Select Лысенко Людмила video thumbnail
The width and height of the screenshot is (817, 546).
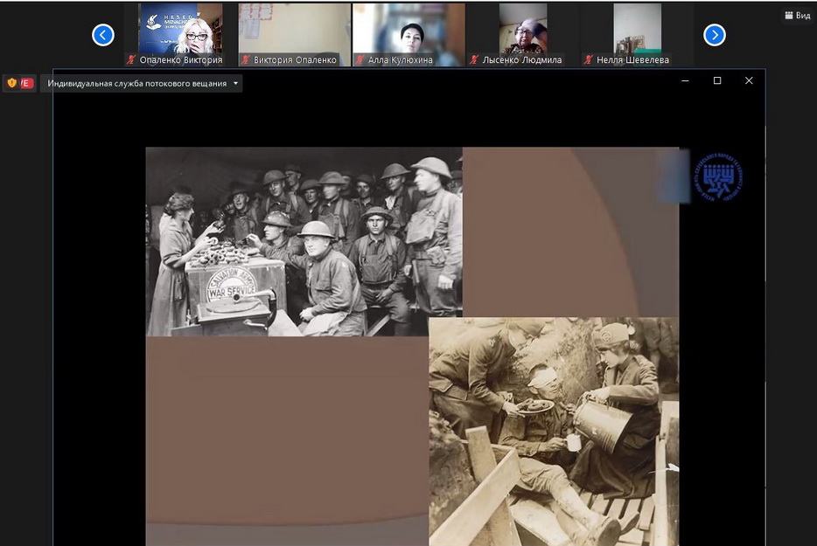click(x=523, y=34)
